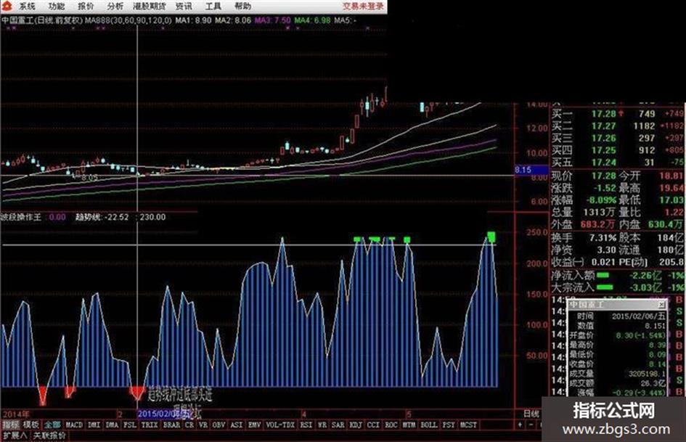Switch to the MCST indicator

468,425
